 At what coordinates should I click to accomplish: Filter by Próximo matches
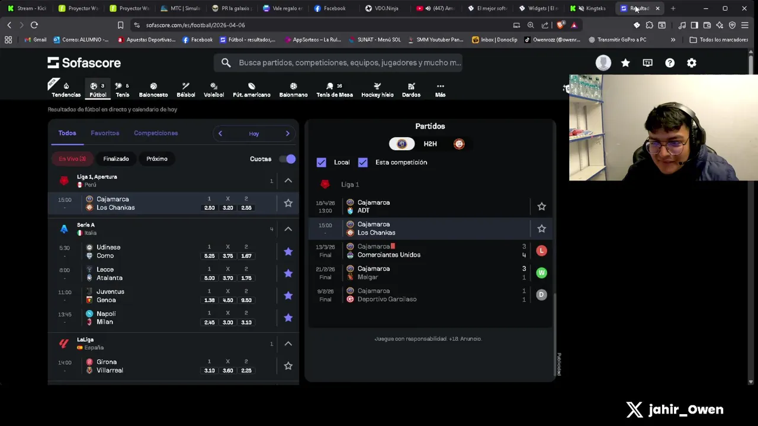click(x=157, y=159)
